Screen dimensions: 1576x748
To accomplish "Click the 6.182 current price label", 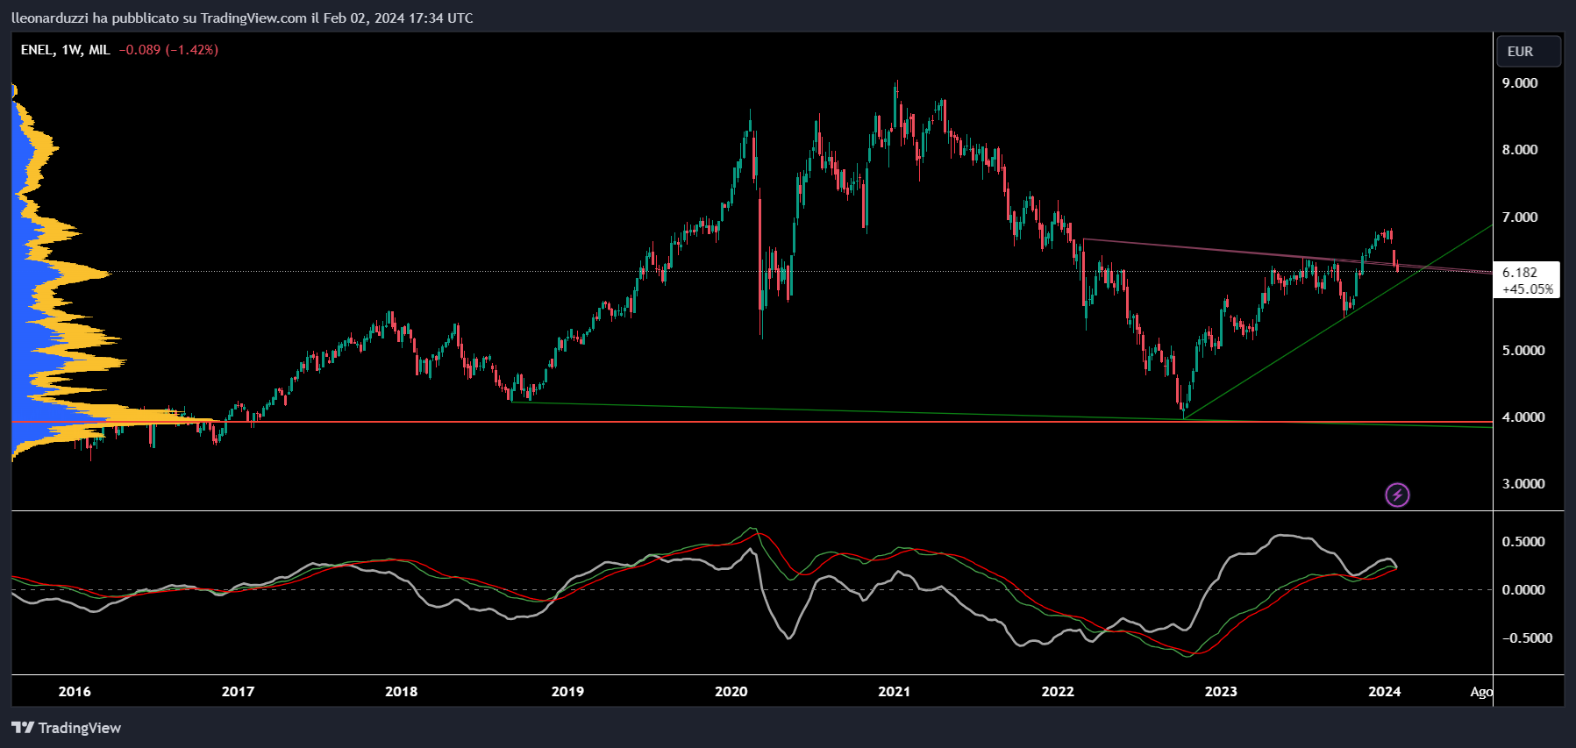I will 1520,273.
